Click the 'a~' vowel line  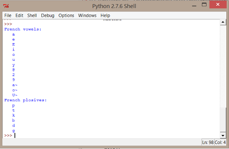tap(15, 85)
